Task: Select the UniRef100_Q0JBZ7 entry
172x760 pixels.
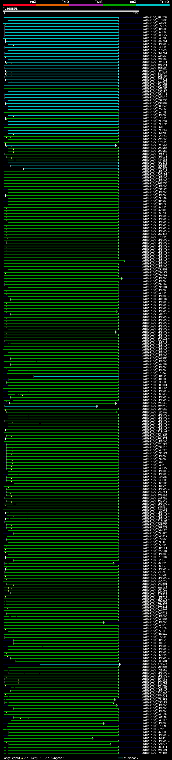Action: (x=154, y=35)
